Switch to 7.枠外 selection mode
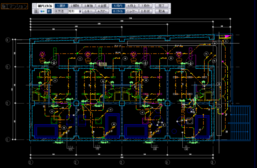The width and height of the screenshot is (257, 168). click(146, 6)
